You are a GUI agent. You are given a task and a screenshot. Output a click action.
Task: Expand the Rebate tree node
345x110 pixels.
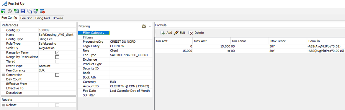(x=4, y=105)
